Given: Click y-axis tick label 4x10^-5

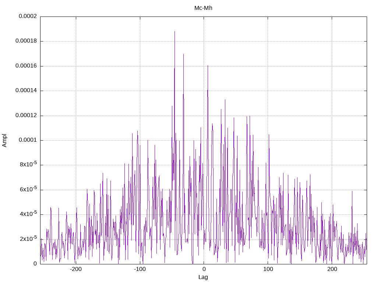Looking at the screenshot, I should [28, 214].
